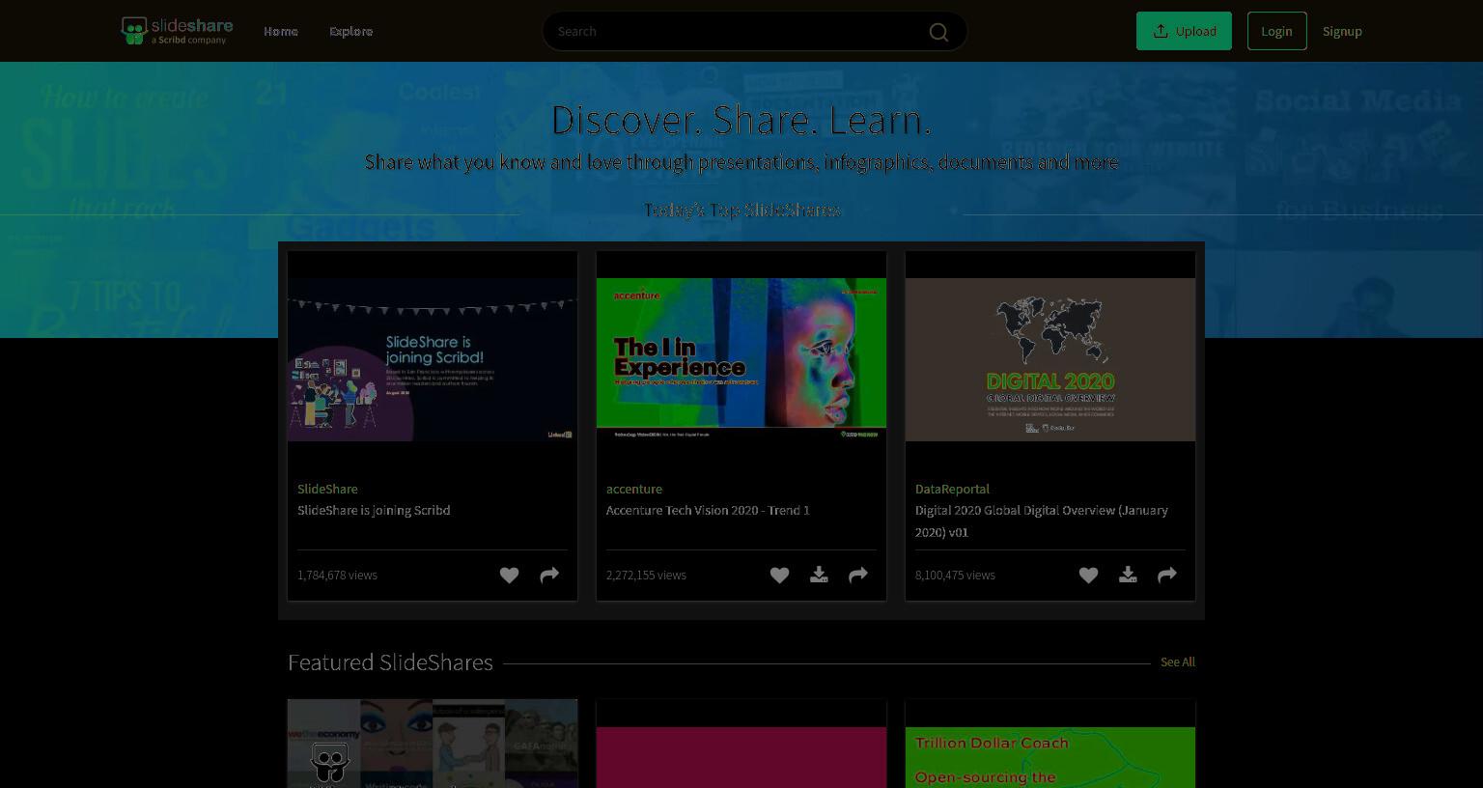Image resolution: width=1483 pixels, height=788 pixels.
Task: Open 'Digital 2020 Global Digital Overview' title
Action: tap(1042, 521)
